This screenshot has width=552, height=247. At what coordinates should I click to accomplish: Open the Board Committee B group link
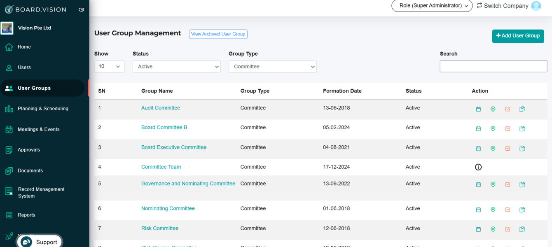click(164, 128)
